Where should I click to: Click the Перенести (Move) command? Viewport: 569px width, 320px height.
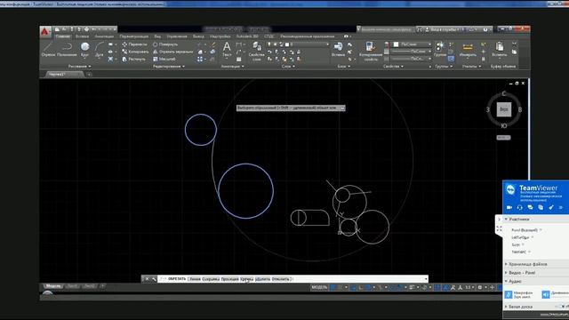pyautogui.click(x=134, y=44)
